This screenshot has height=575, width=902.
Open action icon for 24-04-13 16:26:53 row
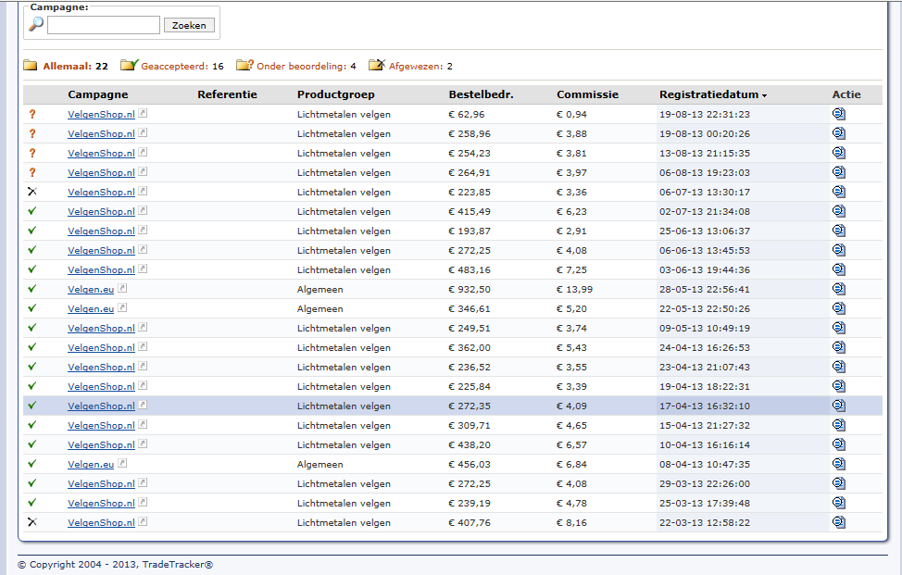[839, 347]
